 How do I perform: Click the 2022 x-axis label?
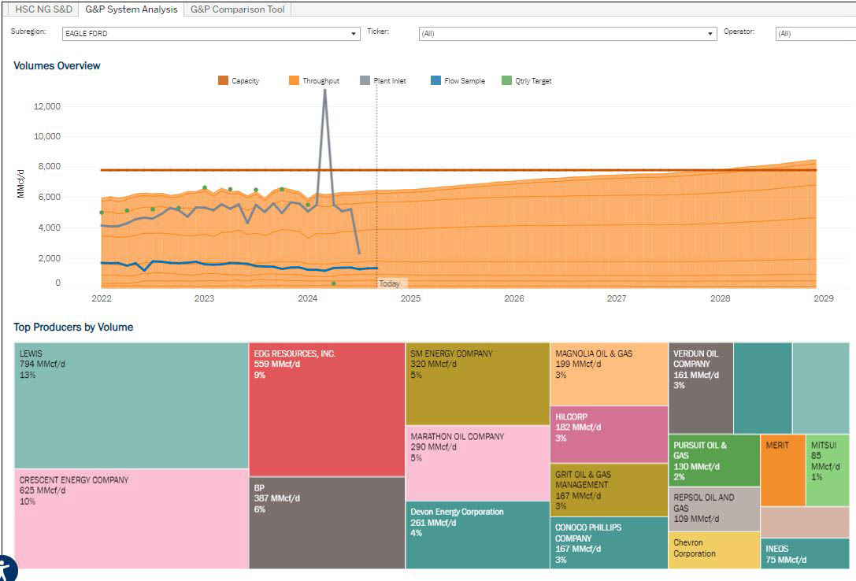(x=101, y=298)
